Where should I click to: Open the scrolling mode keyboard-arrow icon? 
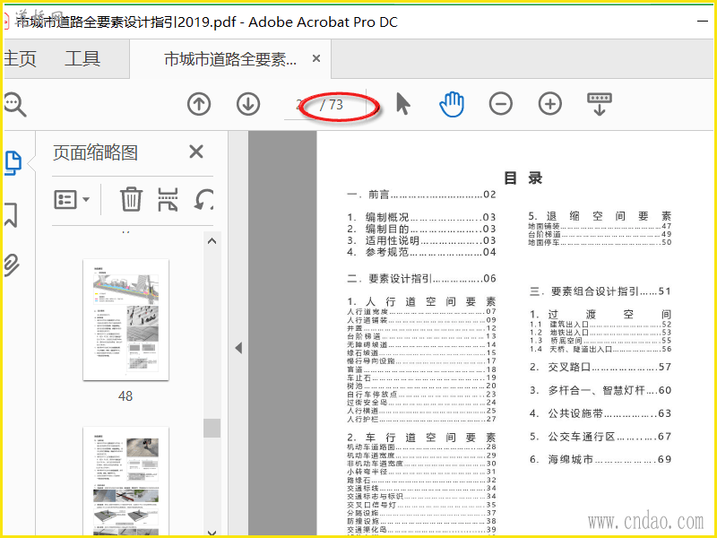(600, 104)
